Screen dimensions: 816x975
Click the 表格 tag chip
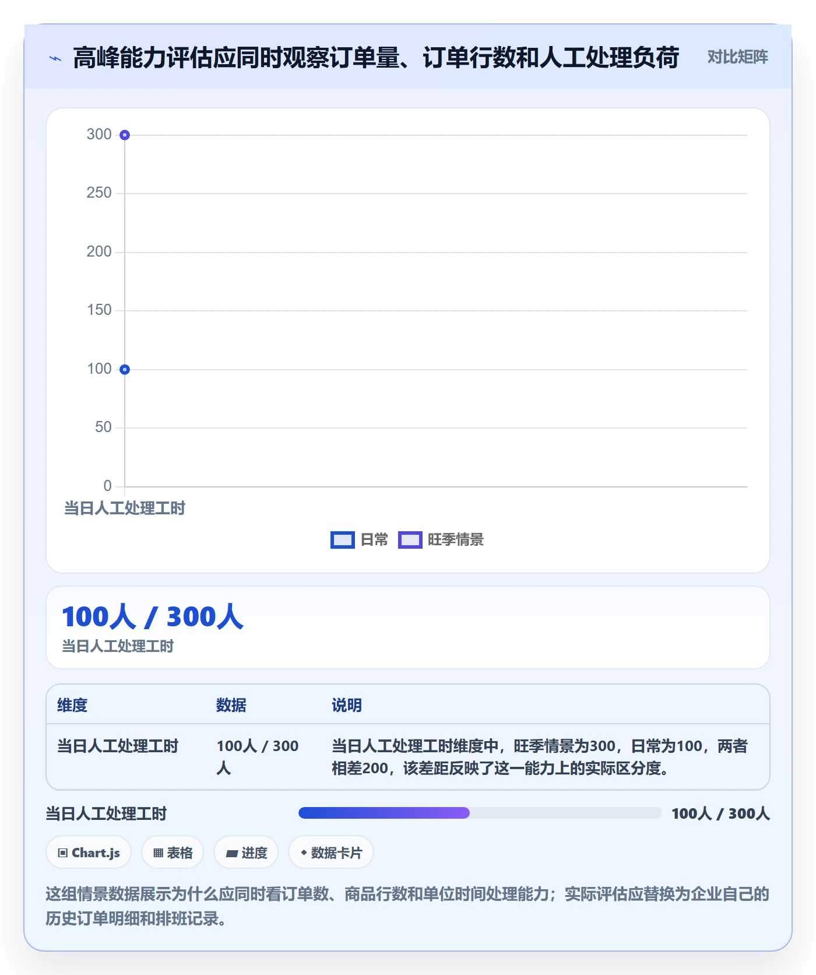tap(173, 853)
